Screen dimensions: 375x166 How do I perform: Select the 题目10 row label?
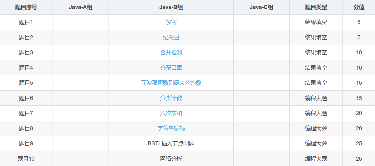26,158
